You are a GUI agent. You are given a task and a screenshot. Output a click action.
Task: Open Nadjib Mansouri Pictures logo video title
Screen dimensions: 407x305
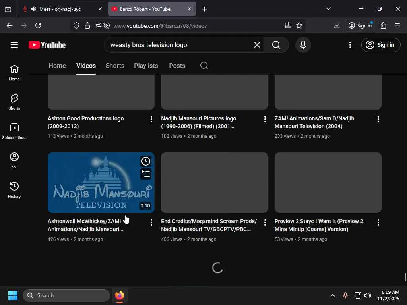tap(199, 122)
